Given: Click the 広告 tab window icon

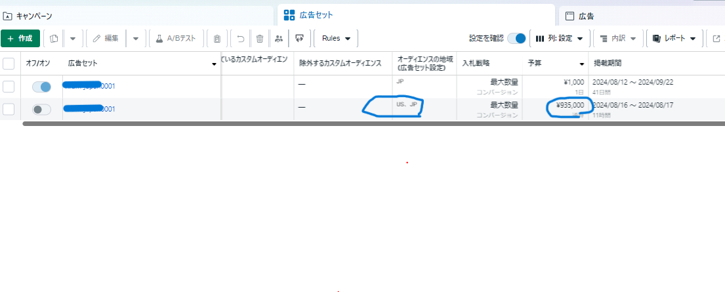Looking at the screenshot, I should tap(570, 16).
